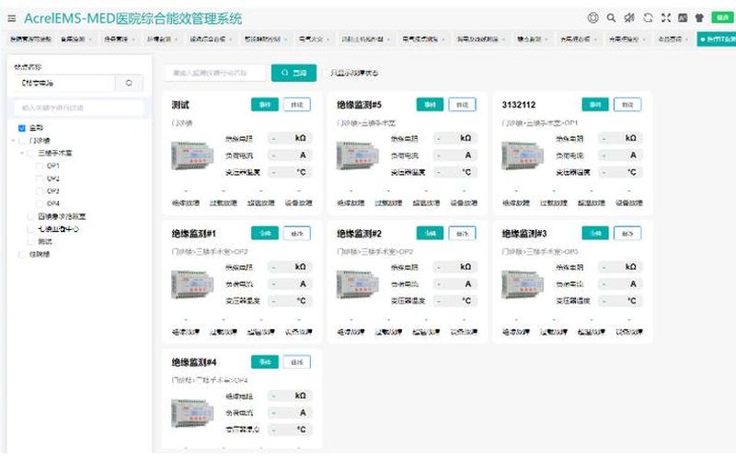
Task: Click outlined button on the 3132112 card
Action: click(627, 104)
